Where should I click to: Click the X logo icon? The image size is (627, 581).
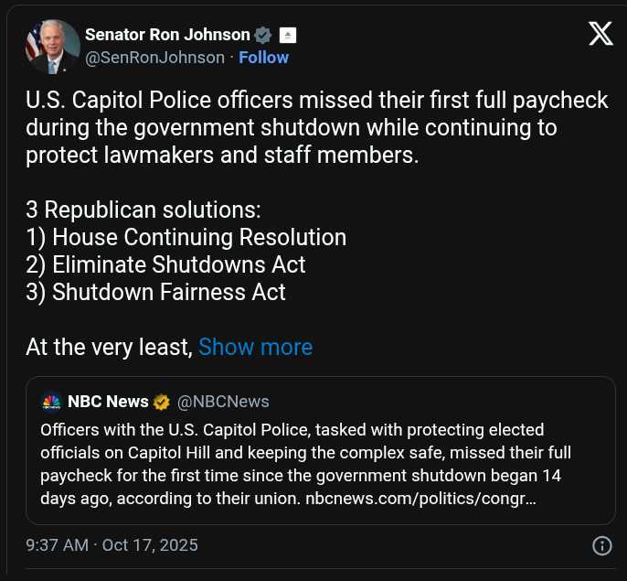600,34
